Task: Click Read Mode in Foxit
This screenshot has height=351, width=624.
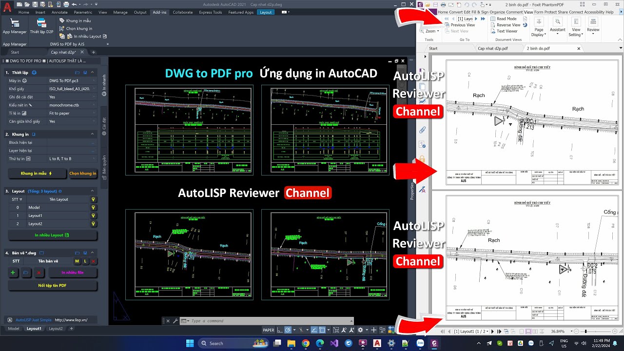Action: coord(504,19)
